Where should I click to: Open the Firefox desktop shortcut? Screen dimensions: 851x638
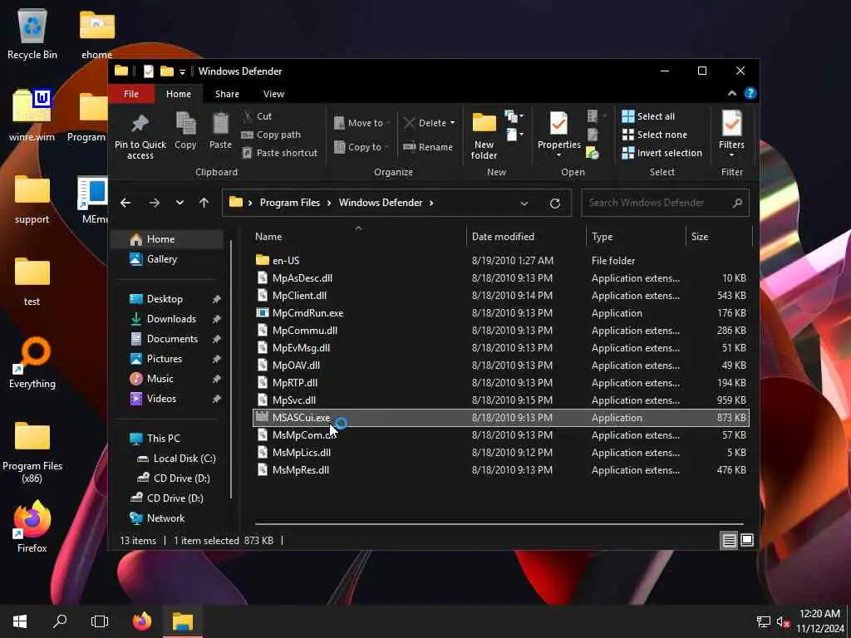coord(32,528)
